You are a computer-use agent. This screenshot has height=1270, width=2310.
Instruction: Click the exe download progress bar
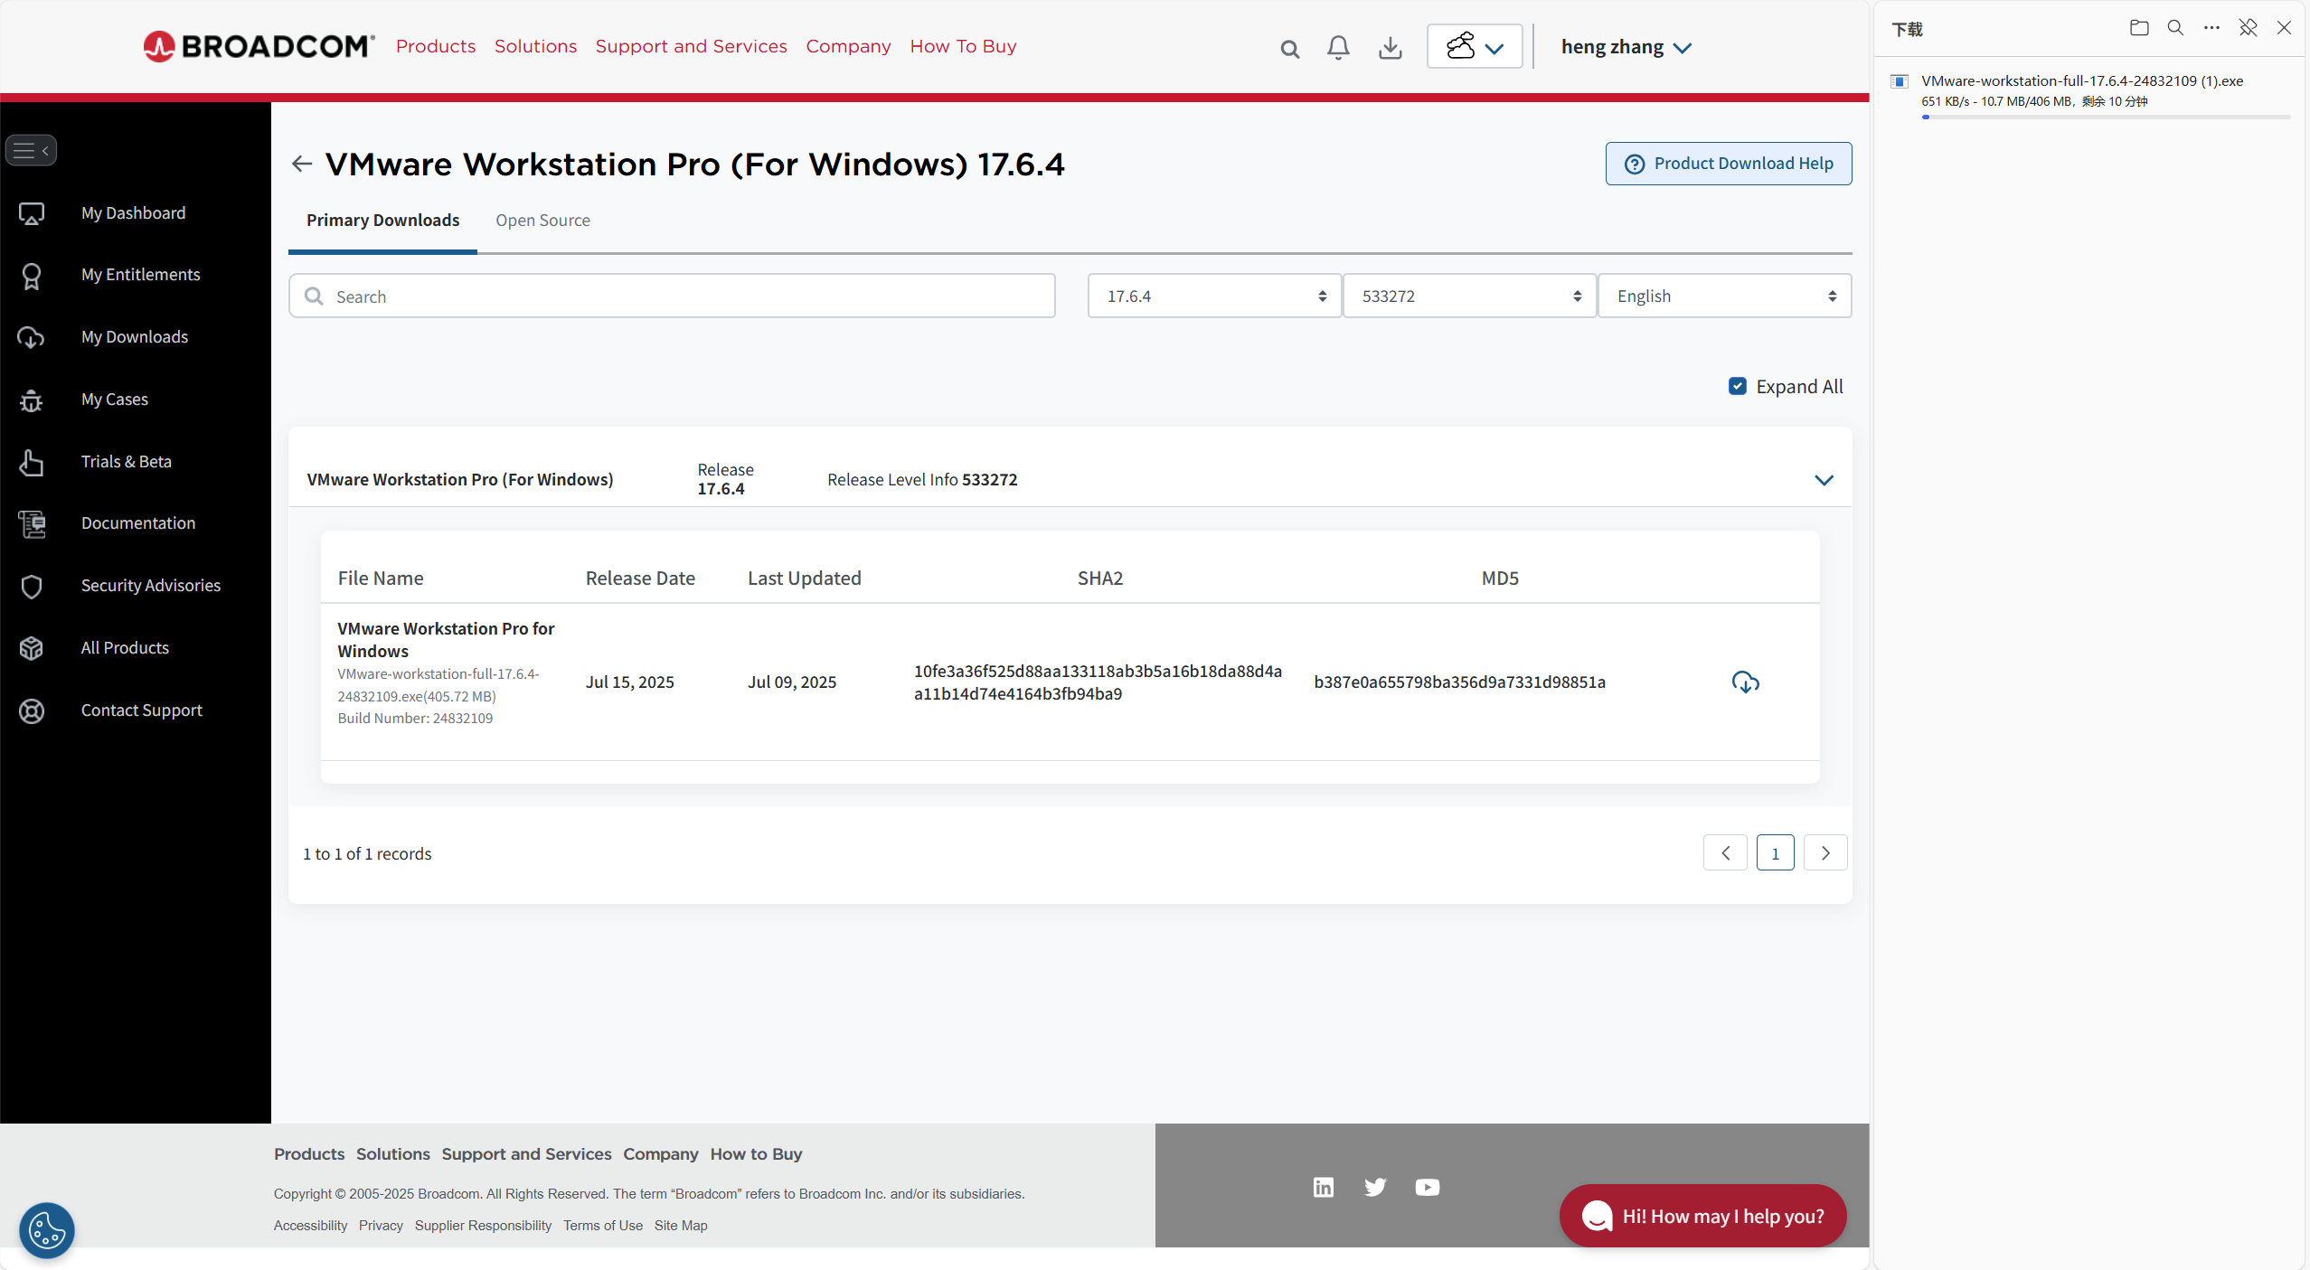click(x=2106, y=117)
